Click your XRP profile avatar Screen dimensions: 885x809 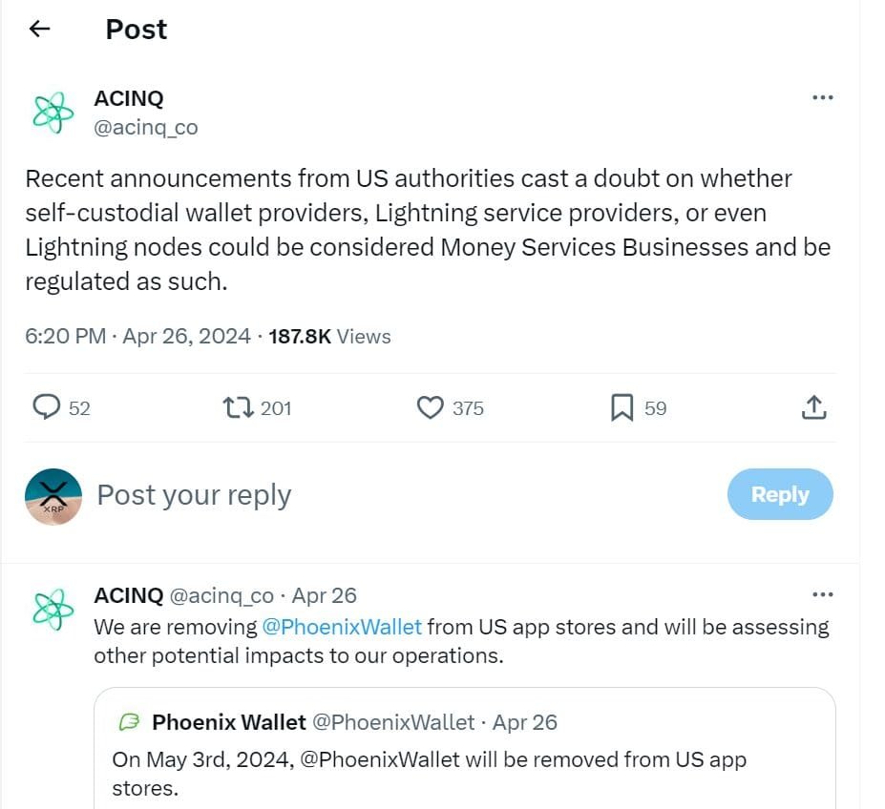tap(53, 496)
